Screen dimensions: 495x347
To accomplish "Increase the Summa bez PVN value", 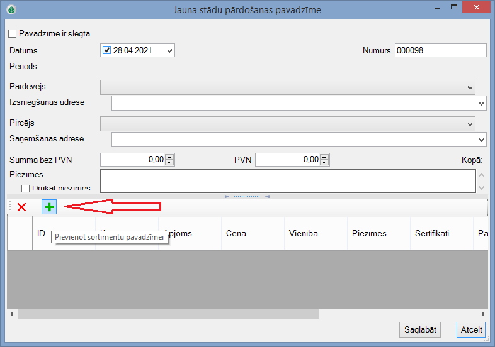I will [x=169, y=157].
